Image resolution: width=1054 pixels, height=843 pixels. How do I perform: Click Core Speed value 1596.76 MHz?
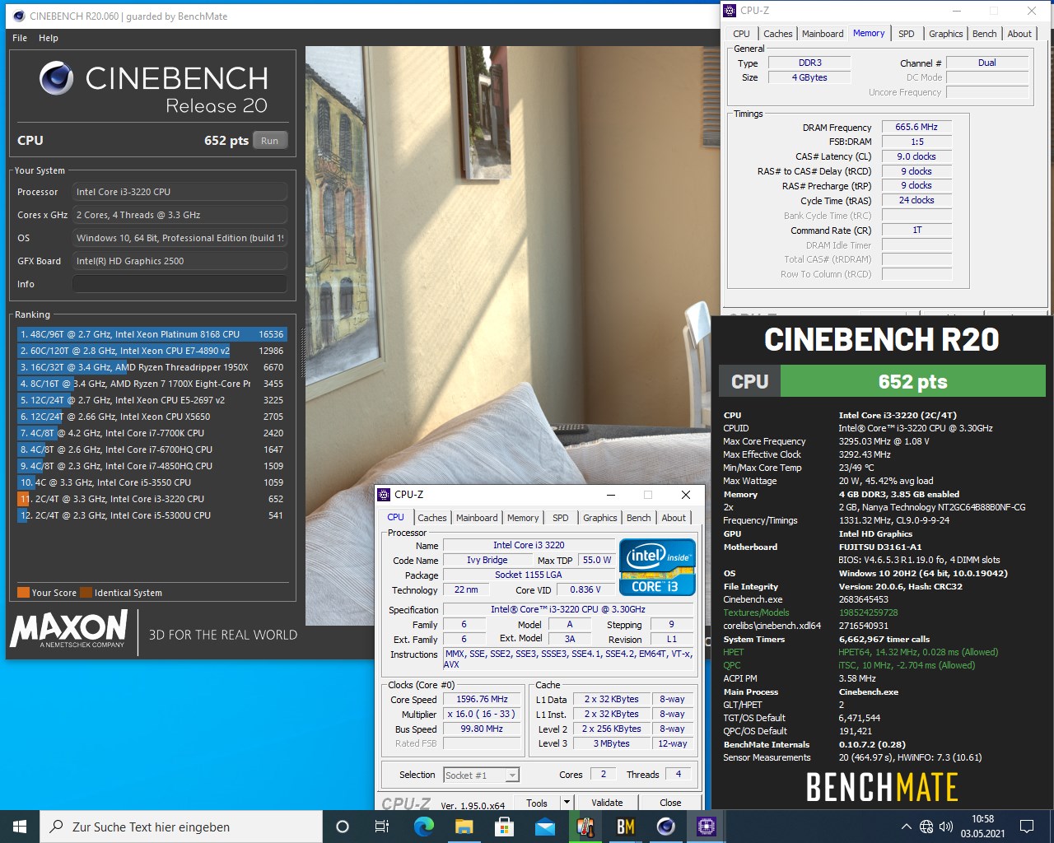pos(483,699)
